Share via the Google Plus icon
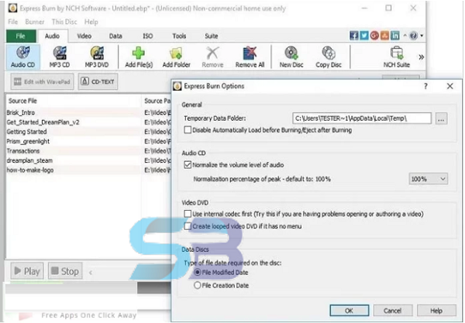Screen dimensions: 465x323 coord(374,36)
